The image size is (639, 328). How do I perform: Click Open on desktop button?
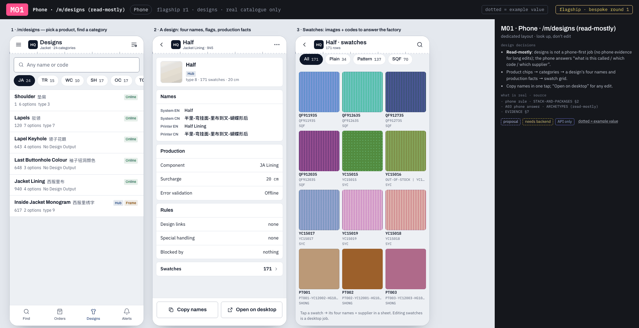251,310
